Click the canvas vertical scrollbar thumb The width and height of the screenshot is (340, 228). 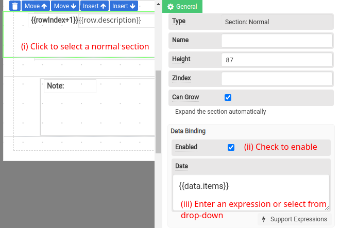[159, 112]
